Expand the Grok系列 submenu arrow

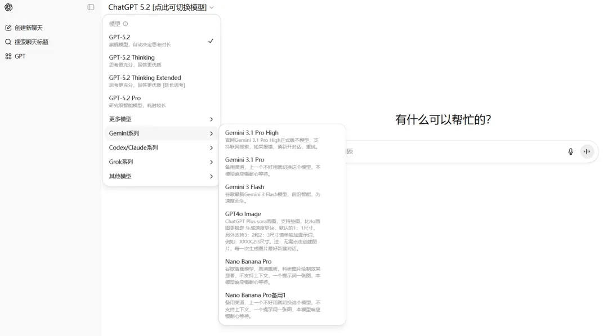[x=211, y=162]
